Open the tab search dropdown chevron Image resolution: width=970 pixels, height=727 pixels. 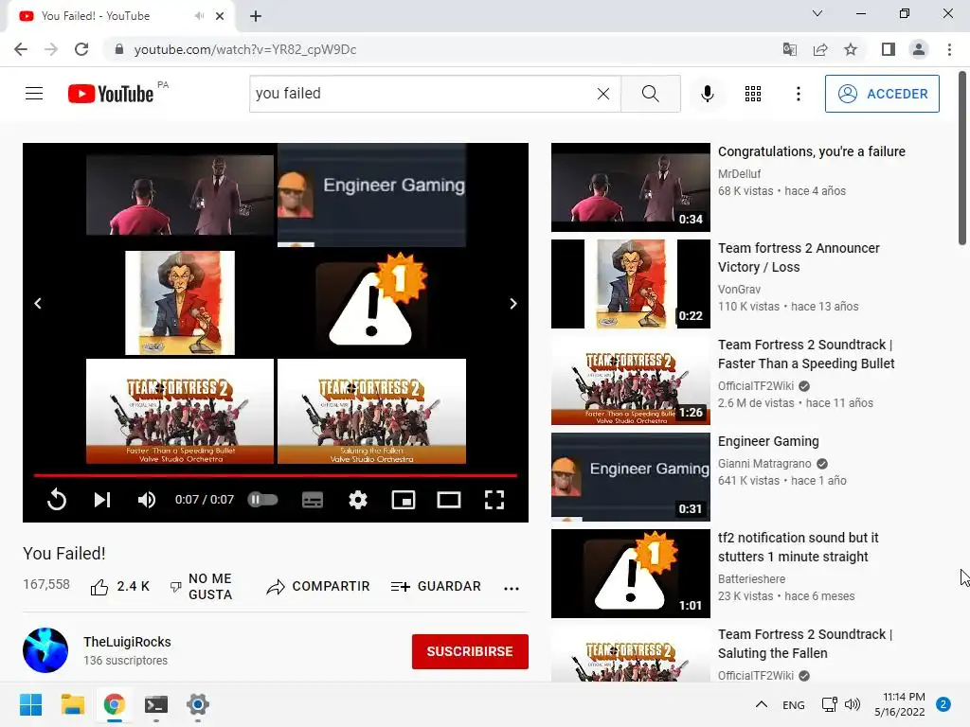817,13
